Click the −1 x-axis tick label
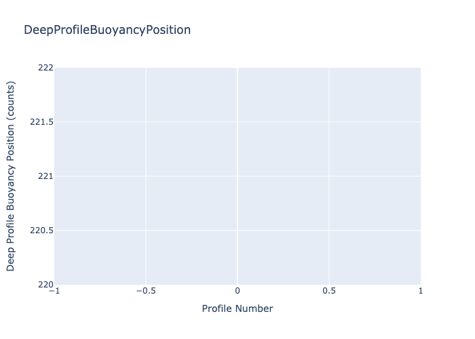This screenshot has width=475, height=339. click(x=54, y=291)
